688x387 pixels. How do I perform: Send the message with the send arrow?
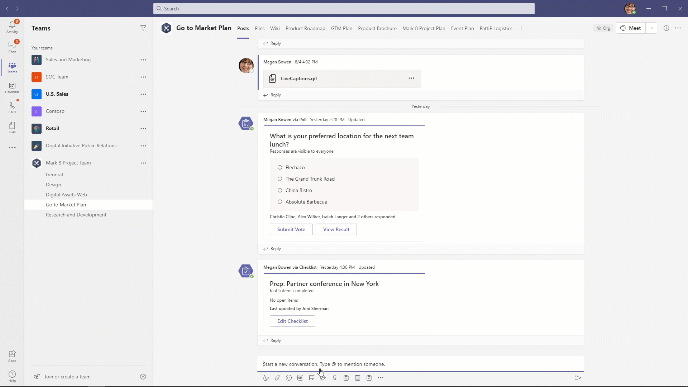coord(578,378)
